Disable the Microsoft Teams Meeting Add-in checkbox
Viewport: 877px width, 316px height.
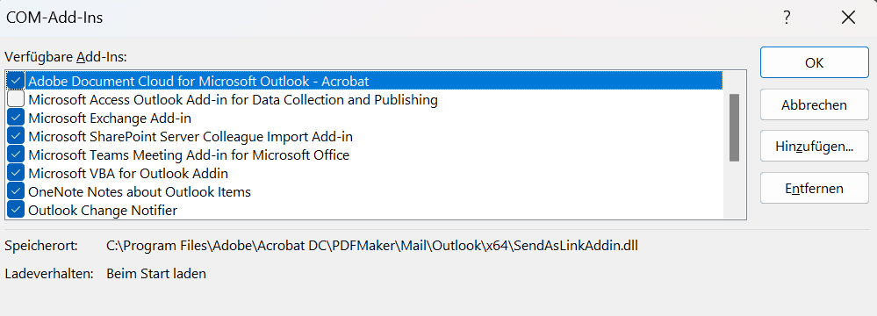pos(16,154)
